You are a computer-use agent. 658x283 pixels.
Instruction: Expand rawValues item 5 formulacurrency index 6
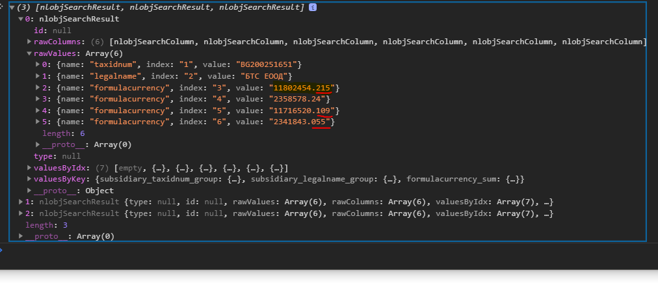tap(38, 122)
